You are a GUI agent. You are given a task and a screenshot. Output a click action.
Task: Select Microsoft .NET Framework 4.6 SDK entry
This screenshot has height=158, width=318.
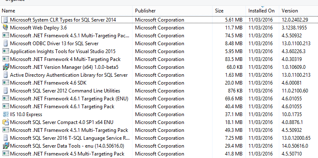48,83
